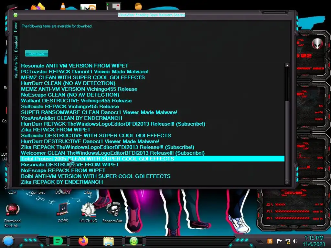Click the Start orb on taskbar
Image resolution: width=331 pixels, height=248 pixels.
[x=8, y=241]
